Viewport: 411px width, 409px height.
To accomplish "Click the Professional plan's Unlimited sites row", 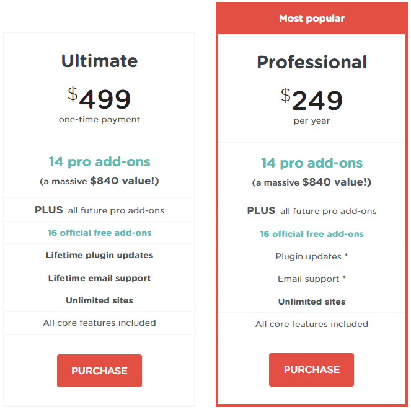I will click(x=312, y=302).
